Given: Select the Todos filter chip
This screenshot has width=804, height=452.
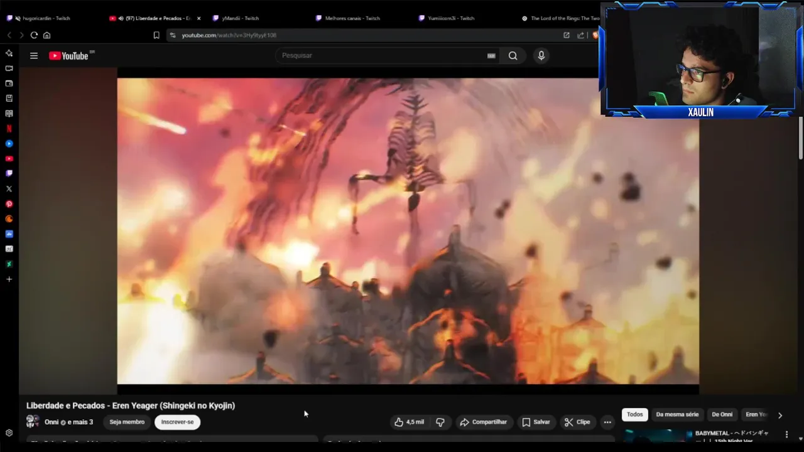Looking at the screenshot, I should tap(634, 415).
